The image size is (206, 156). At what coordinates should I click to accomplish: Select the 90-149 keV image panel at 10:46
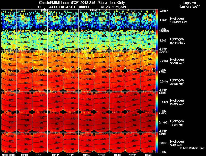pyautogui.click(x=117, y=40)
